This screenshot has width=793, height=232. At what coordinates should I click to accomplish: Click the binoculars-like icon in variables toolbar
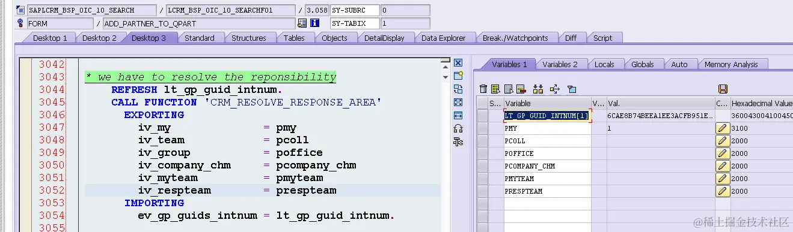click(538, 89)
